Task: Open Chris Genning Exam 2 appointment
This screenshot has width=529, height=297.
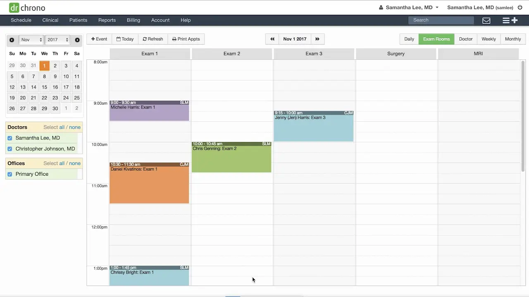Action: 231,157
